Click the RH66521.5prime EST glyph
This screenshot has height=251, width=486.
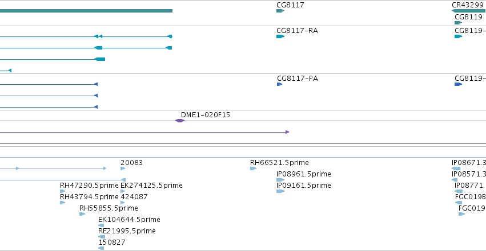point(253,168)
